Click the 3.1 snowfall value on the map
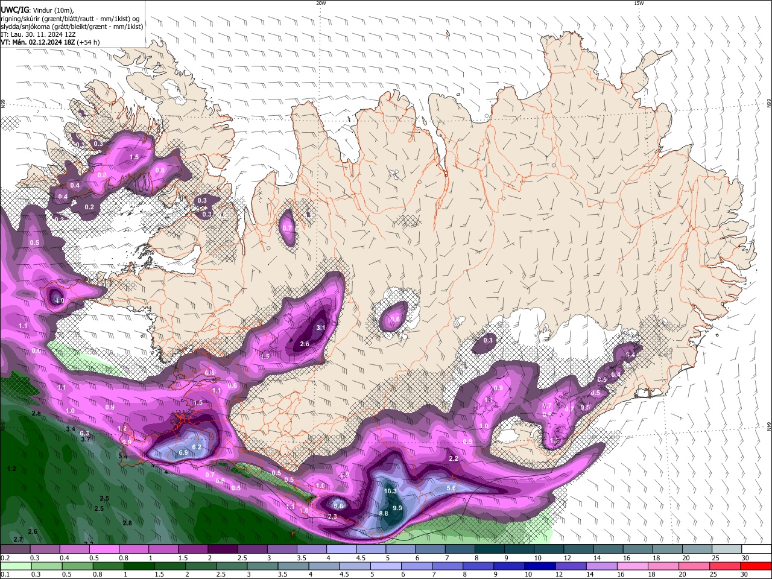The height and width of the screenshot is (579, 772). click(x=320, y=327)
